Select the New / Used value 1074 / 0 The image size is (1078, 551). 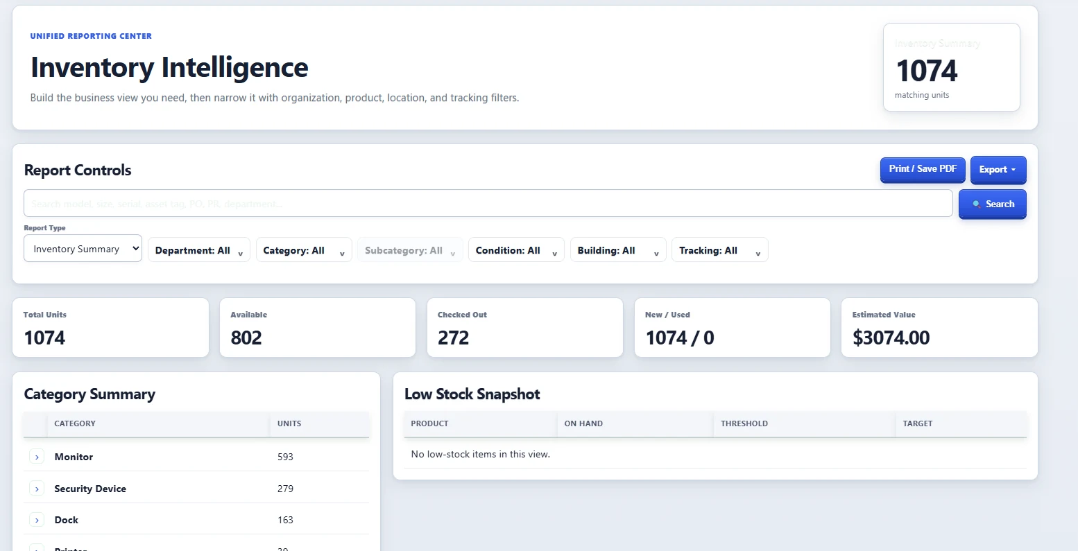680,338
